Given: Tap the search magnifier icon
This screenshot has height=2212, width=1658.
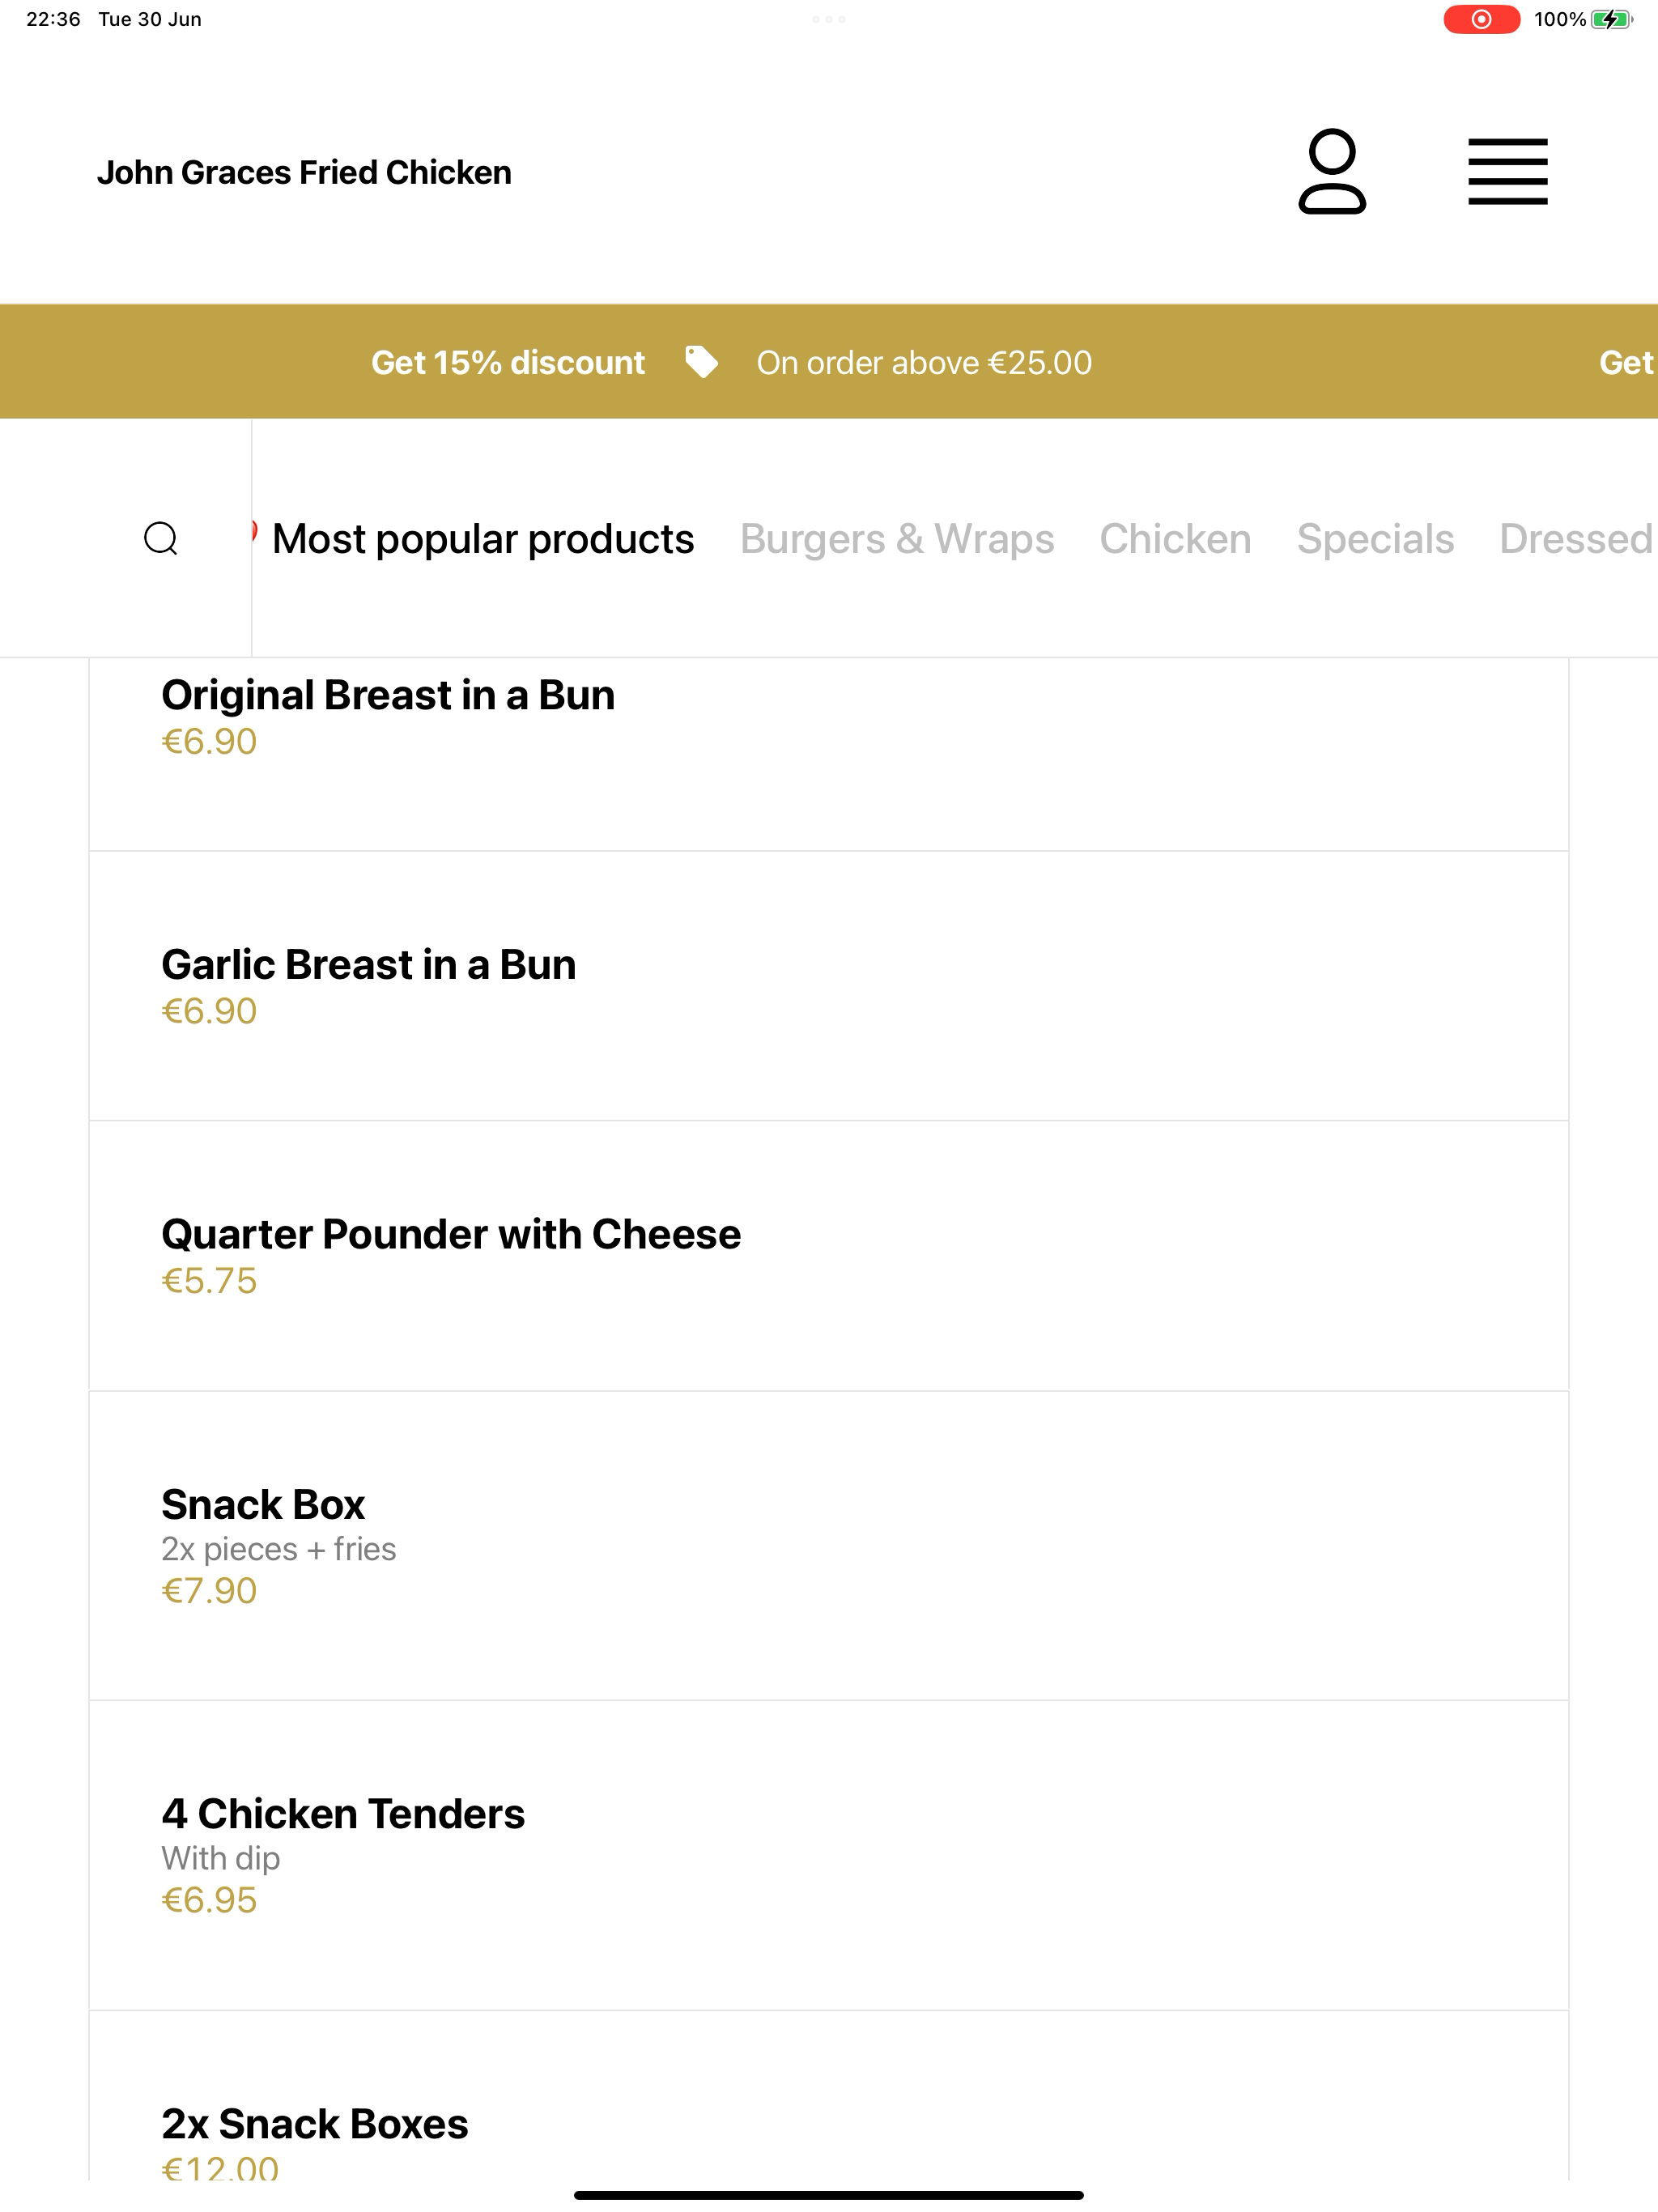Looking at the screenshot, I should [161, 538].
